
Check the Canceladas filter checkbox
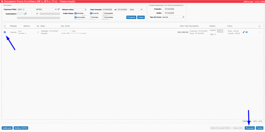104,17
